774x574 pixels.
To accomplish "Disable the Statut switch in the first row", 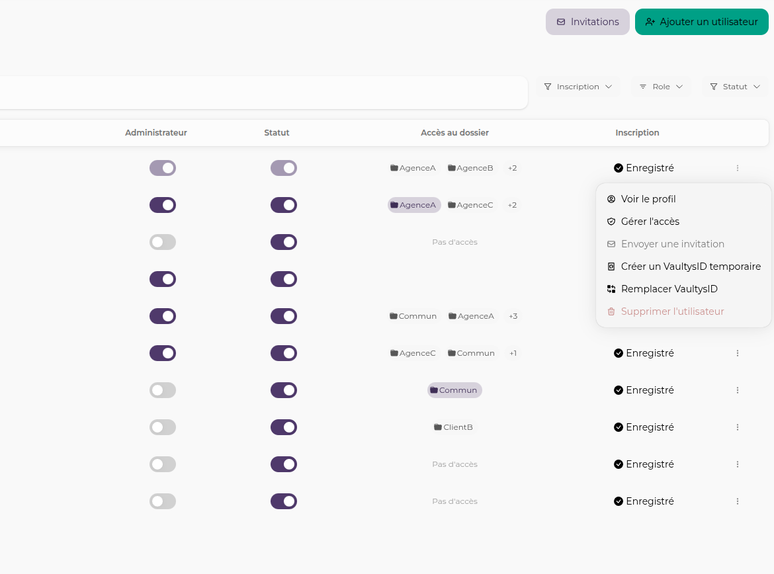I will [284, 168].
